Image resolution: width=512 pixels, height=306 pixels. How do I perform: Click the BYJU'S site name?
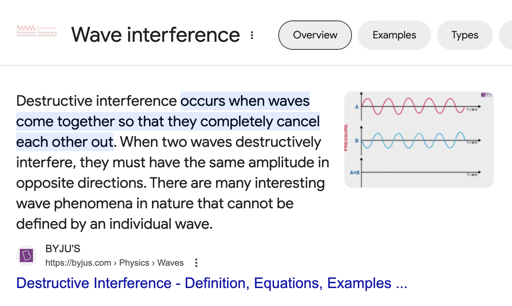point(63,249)
